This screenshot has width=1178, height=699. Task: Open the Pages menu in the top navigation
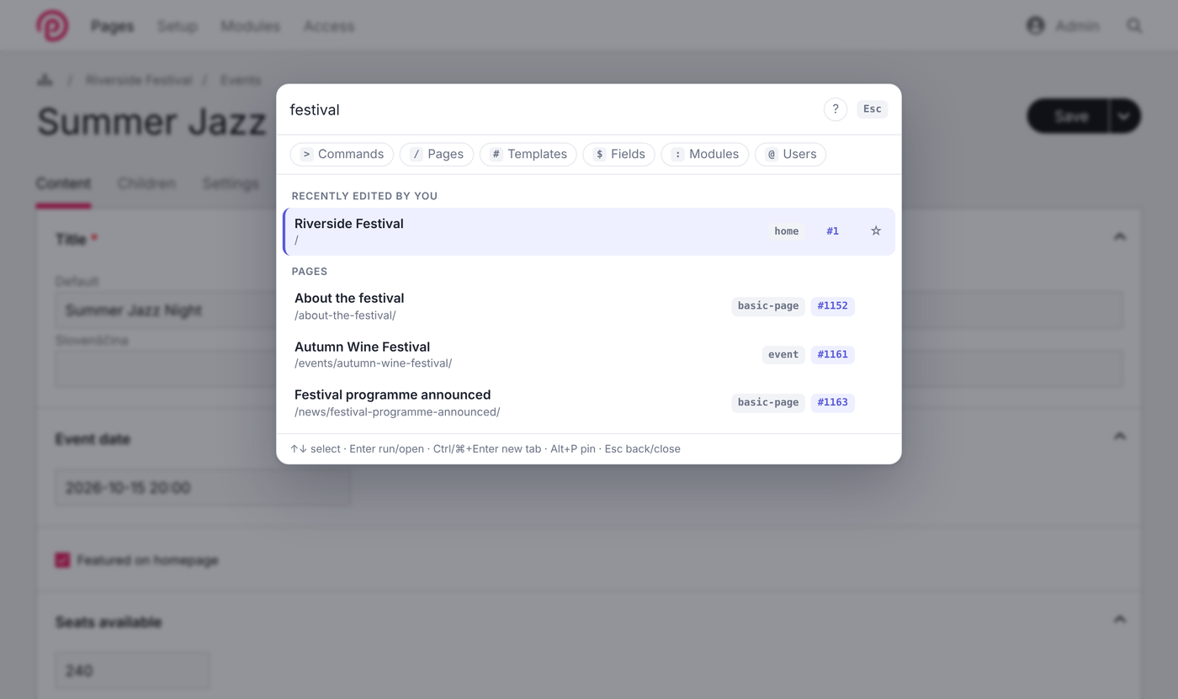(113, 26)
